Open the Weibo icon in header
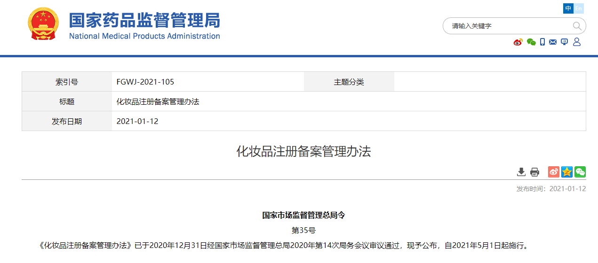The image size is (598, 263). click(518, 42)
